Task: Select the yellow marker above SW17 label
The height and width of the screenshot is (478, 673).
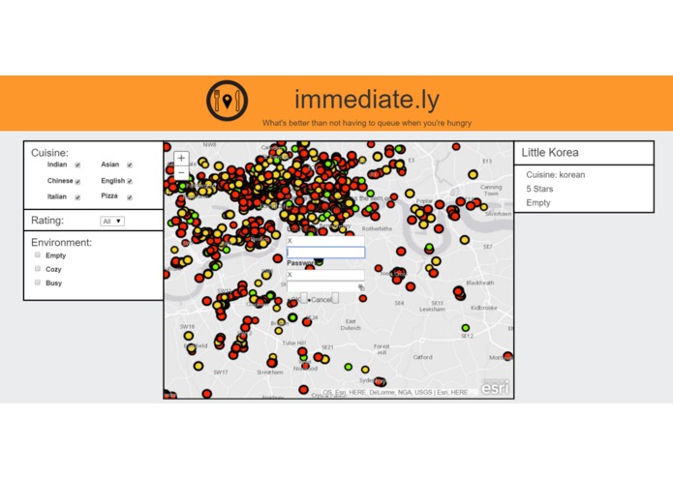Action: 199,366
